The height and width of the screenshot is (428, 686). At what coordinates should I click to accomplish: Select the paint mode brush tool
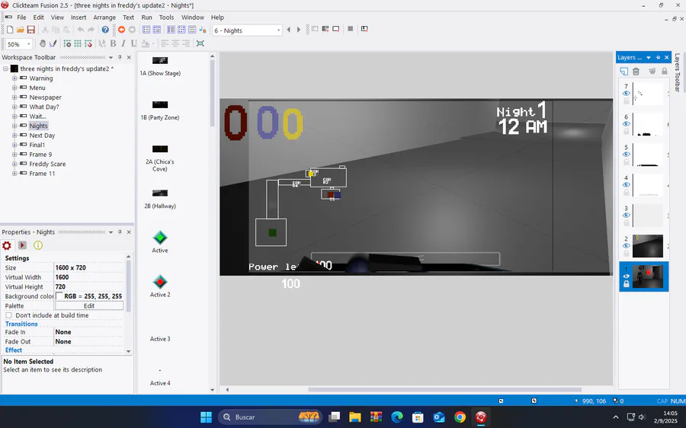(53, 43)
